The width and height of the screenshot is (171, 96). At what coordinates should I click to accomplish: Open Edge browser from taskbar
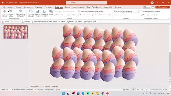(83, 93)
